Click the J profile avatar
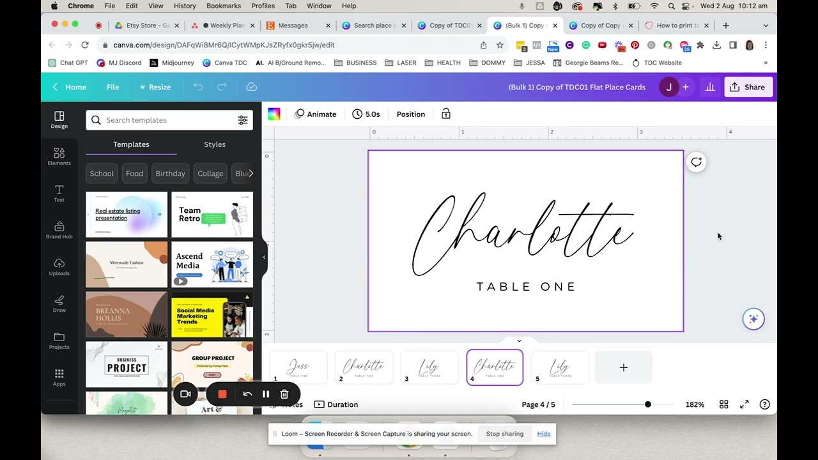818x460 pixels. click(x=668, y=87)
